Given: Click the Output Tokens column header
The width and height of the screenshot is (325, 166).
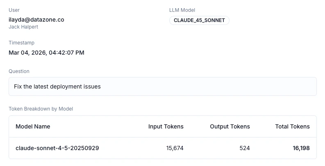Looking at the screenshot, I should [230, 126].
